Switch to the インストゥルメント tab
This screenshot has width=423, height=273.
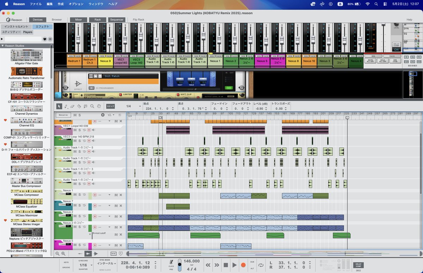coord(16,27)
